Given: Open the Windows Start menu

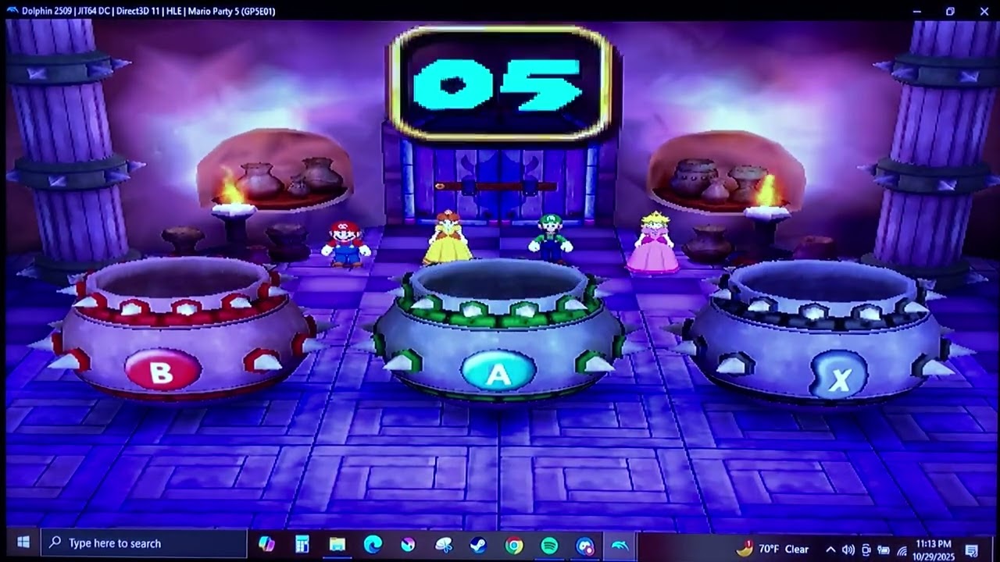Looking at the screenshot, I should click(23, 543).
